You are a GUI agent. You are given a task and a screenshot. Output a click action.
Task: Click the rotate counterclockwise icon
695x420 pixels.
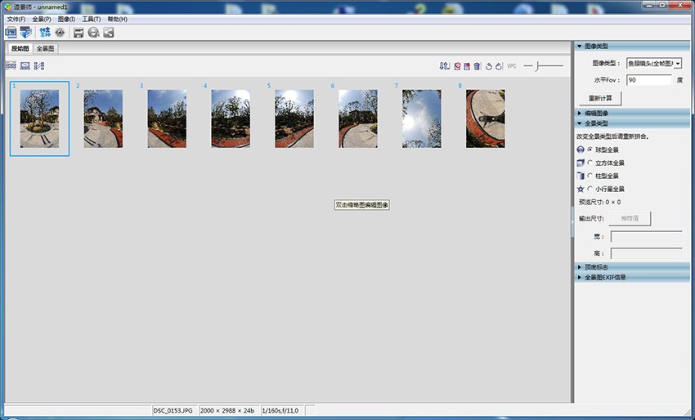(488, 65)
